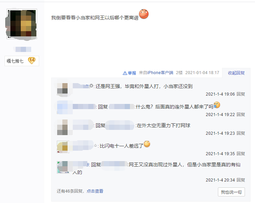Click the blurred poster username under avatar
This screenshot has width=255, height=203.
22,49
